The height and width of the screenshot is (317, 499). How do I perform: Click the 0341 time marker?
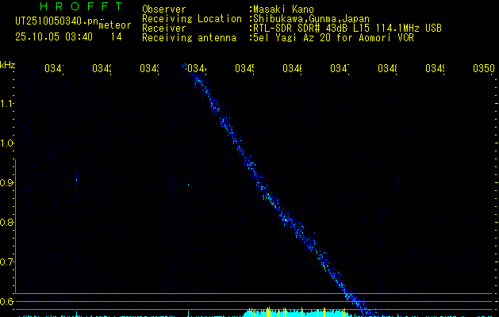pos(54,69)
